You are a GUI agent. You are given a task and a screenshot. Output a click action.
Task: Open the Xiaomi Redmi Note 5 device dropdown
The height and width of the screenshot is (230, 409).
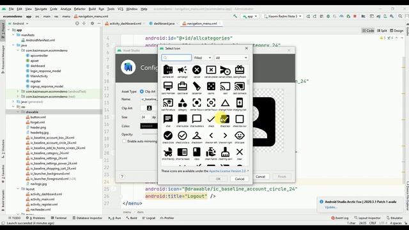[282, 16]
